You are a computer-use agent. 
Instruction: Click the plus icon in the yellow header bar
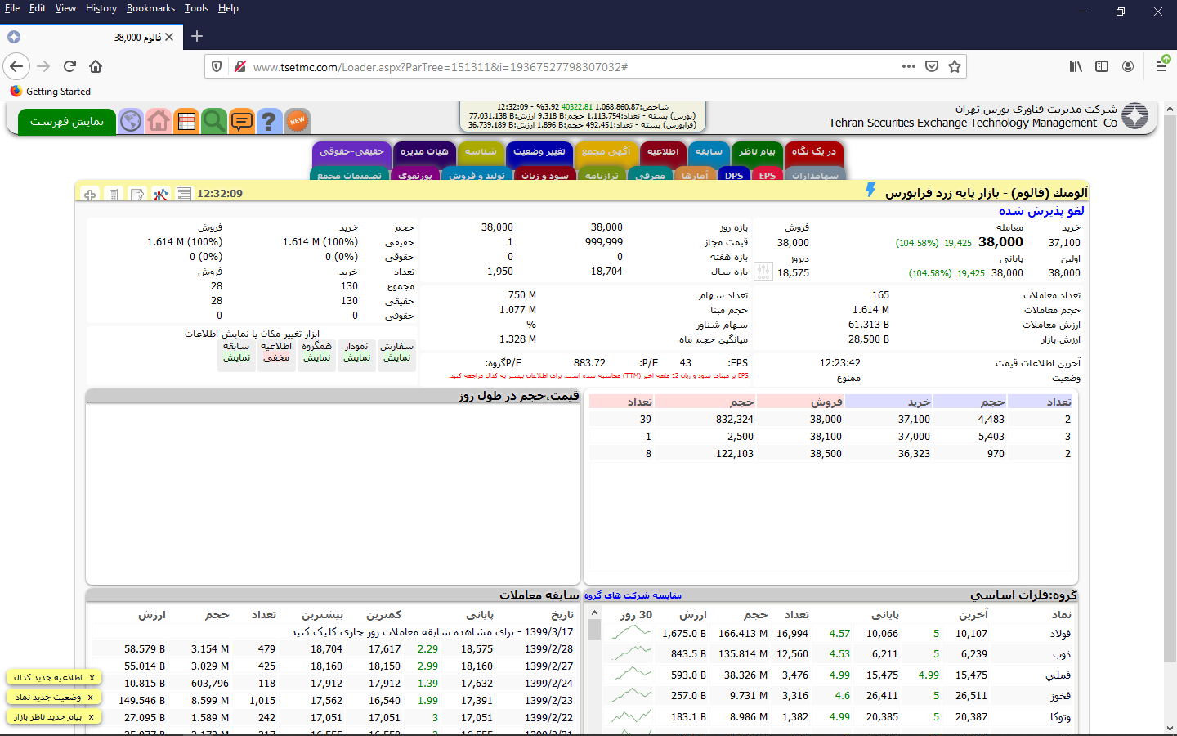[90, 194]
